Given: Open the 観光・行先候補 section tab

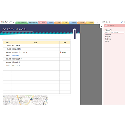Looking at the screenshot, I should click(x=33, y=23).
